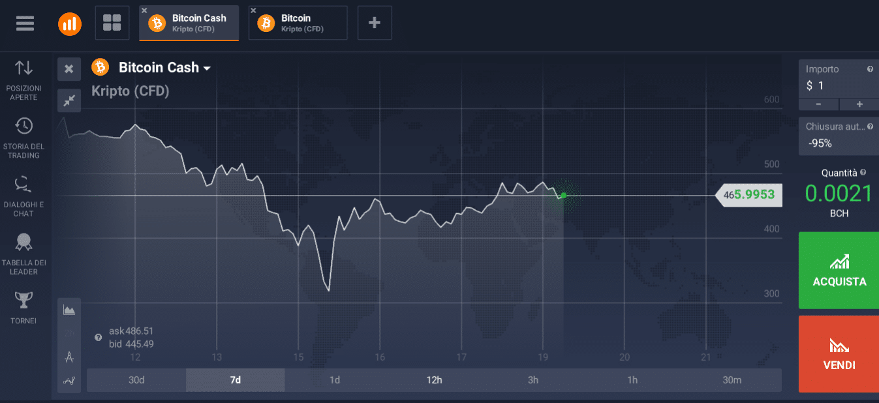Select the 1h timeframe

click(x=632, y=380)
